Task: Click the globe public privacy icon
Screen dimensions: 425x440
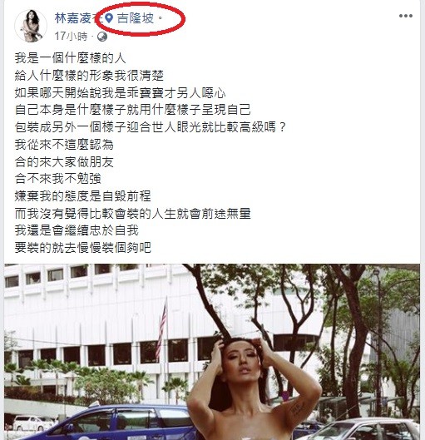Action: [102, 37]
